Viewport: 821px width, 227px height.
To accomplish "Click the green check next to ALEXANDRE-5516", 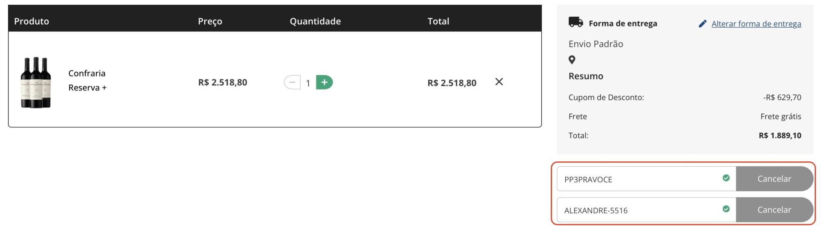I will [x=726, y=209].
